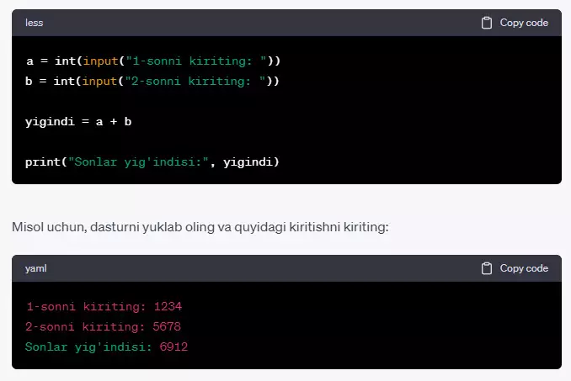571x381 pixels.
Task: Click the print("Sonlar yig'indisi:", yigindi) line
Action: (152, 162)
